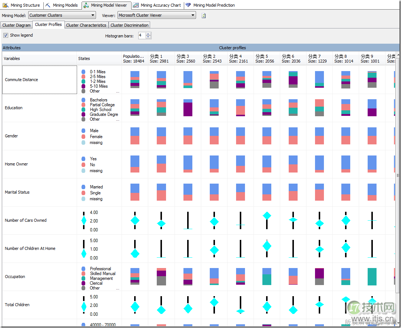Image resolution: width=401 pixels, height=328 pixels.
Task: Uncheck the Show legend checkbox
Action: 6,36
